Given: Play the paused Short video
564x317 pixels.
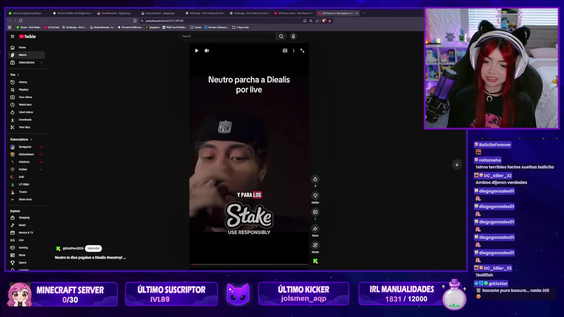Looking at the screenshot, I should 197,51.
